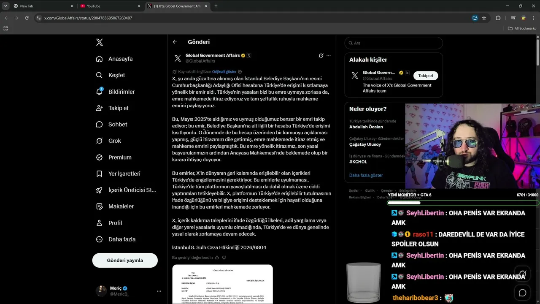Open the Chrome three-dot menu
540x304 pixels.
point(534,18)
